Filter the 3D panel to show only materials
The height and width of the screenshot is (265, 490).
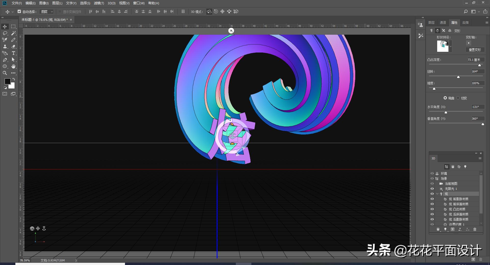[459, 167]
